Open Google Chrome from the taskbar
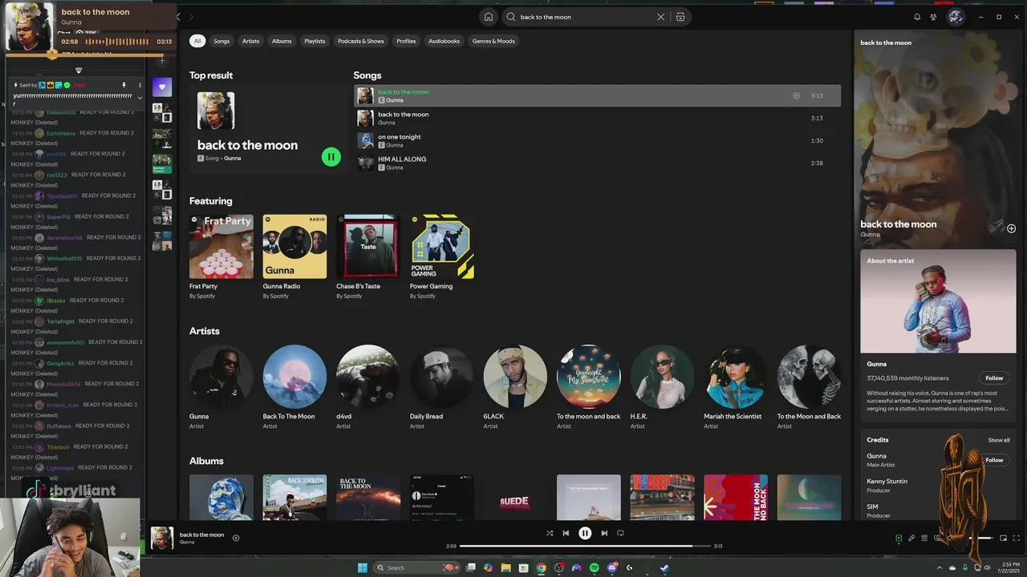Viewport: 1027px width, 577px height. [542, 567]
